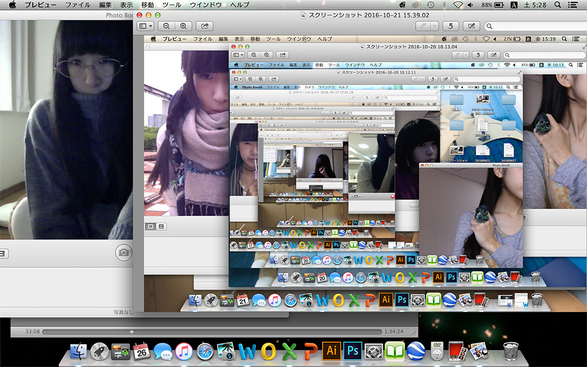587x367 pixels.
Task: Click zoom out in front Preview toolbar
Action: pyautogui.click(x=167, y=26)
